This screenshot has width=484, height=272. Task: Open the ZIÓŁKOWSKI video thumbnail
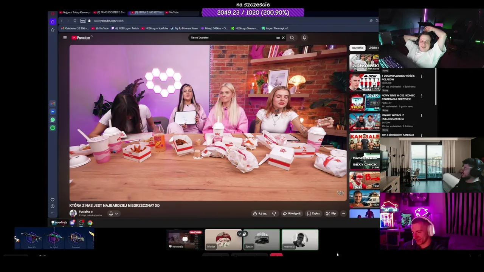365,62
